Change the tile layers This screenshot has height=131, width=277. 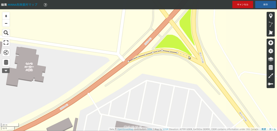271,59
